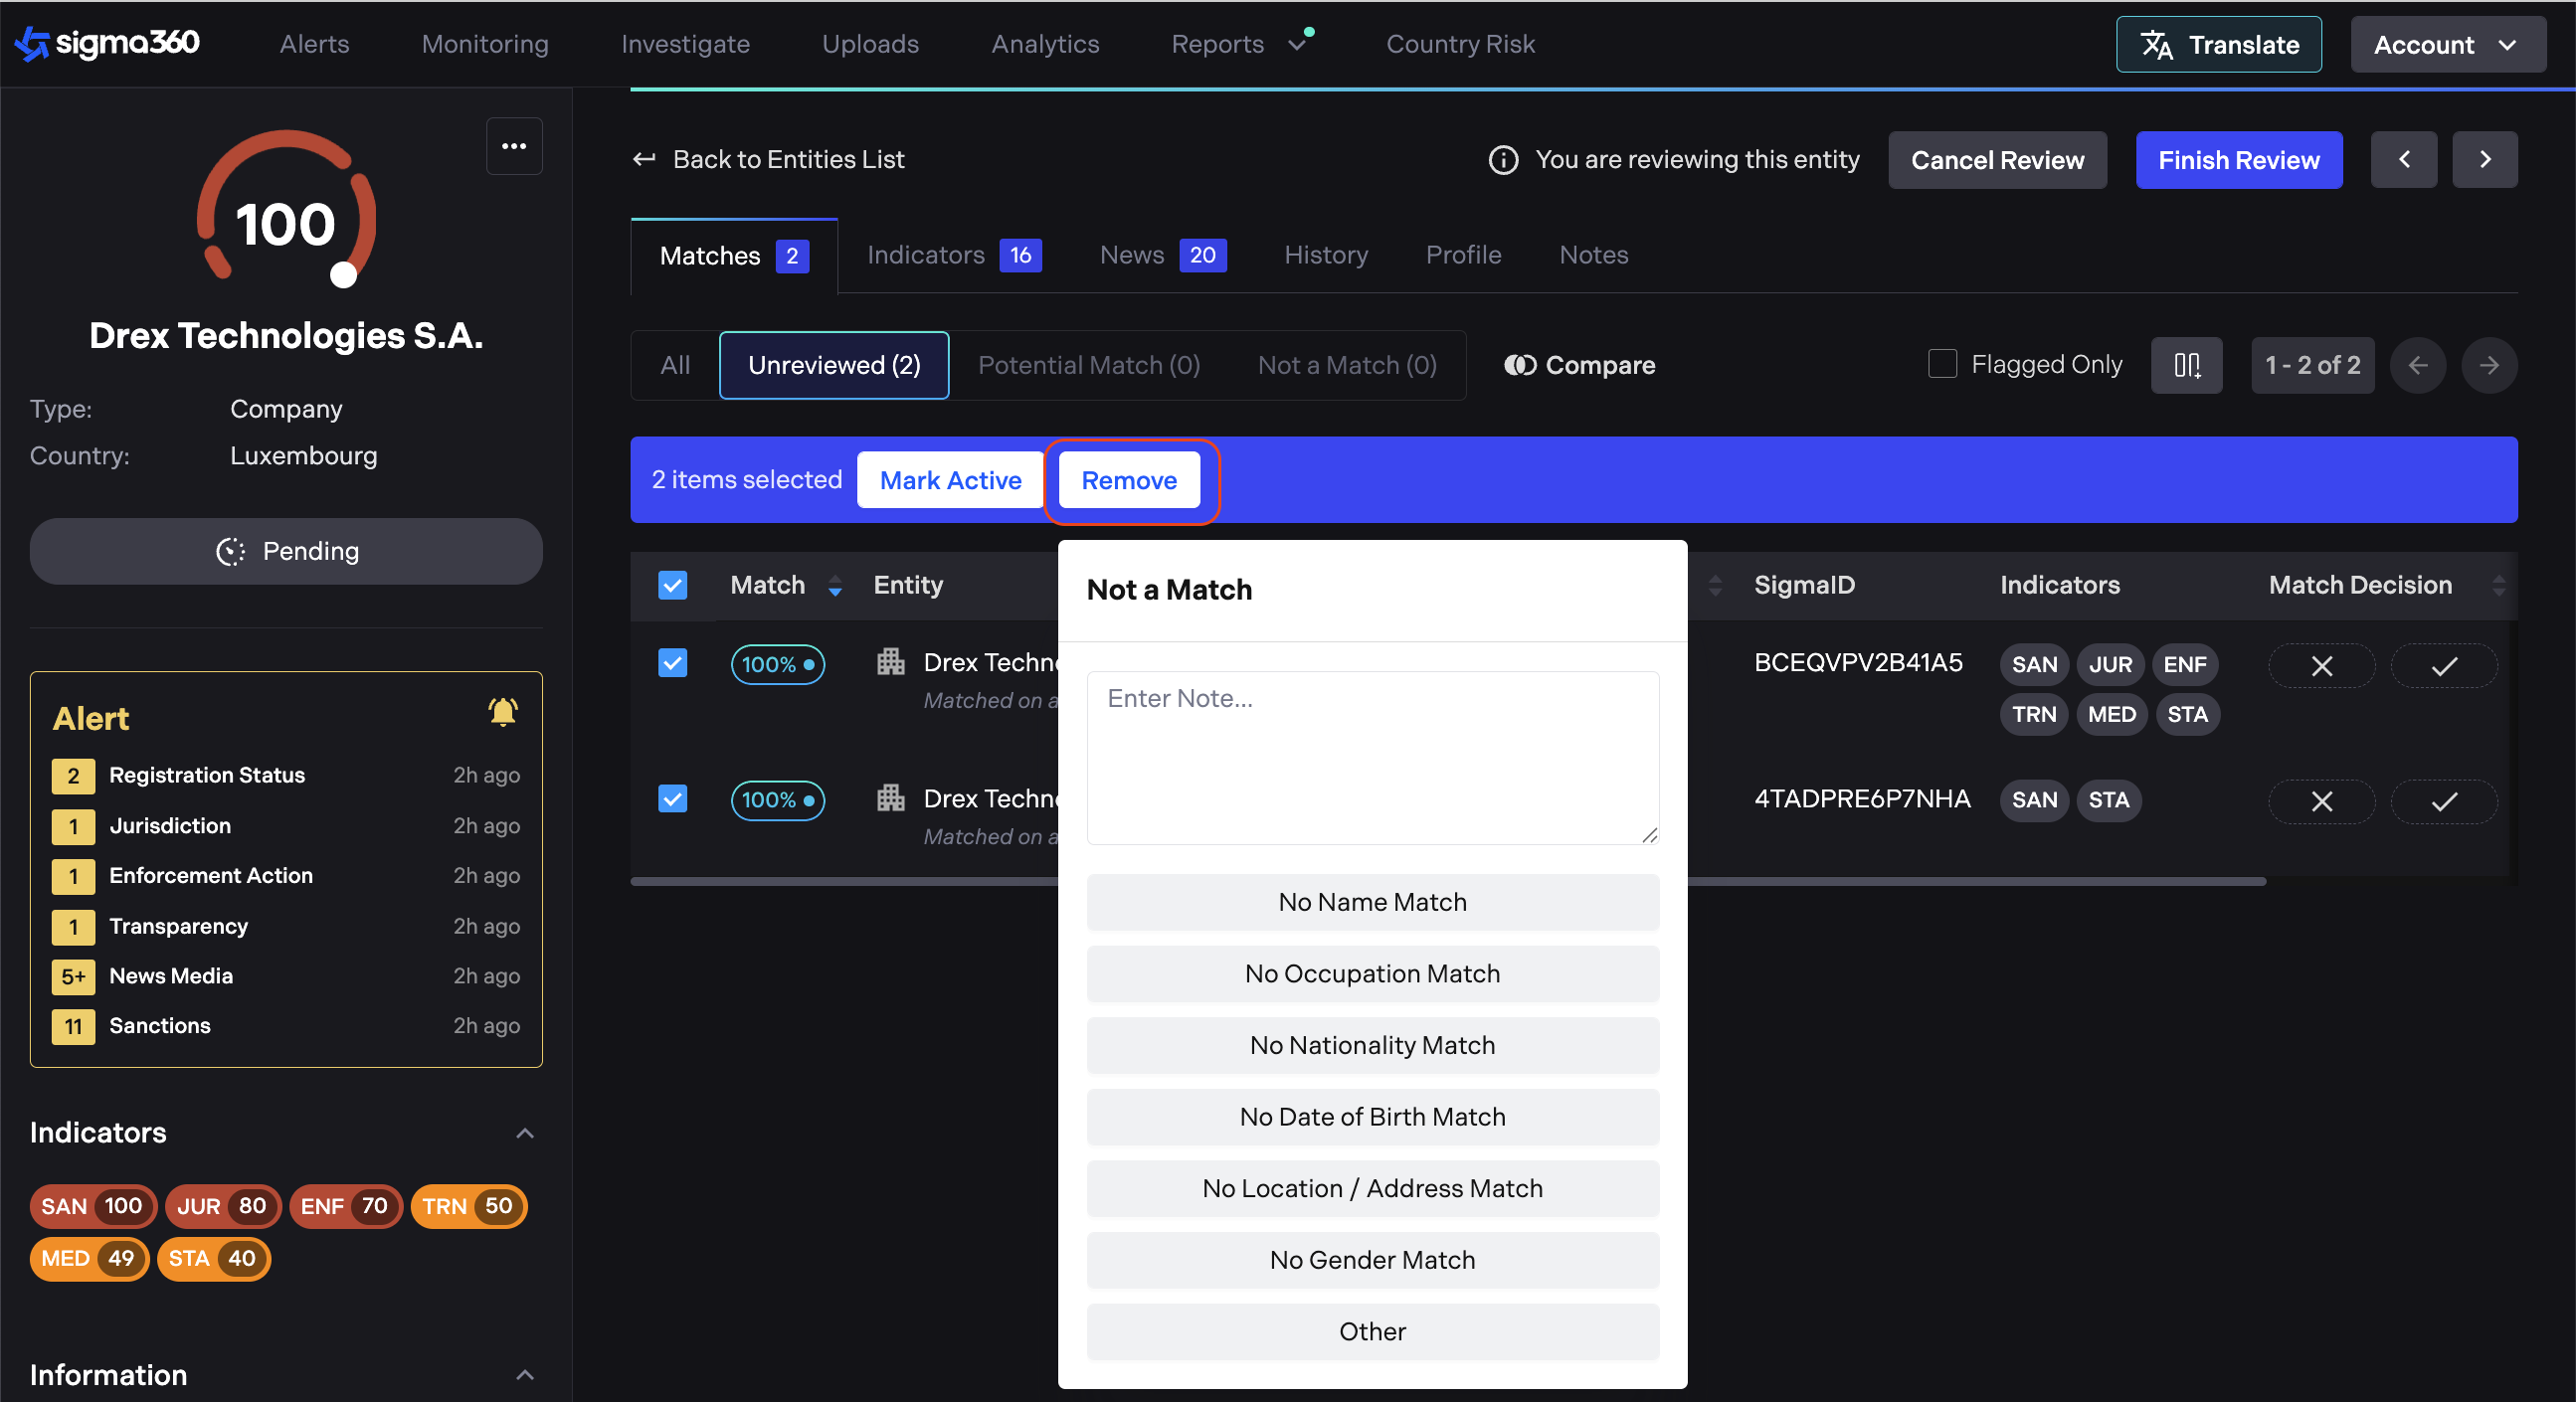2576x1402 pixels.
Task: Click the column layout settings icon
Action: pyautogui.click(x=2186, y=365)
